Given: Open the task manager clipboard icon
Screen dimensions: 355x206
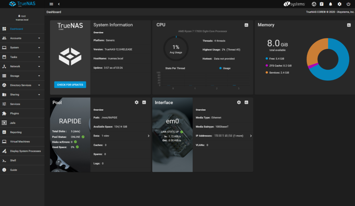Looking at the screenshot, I should pos(321,4).
